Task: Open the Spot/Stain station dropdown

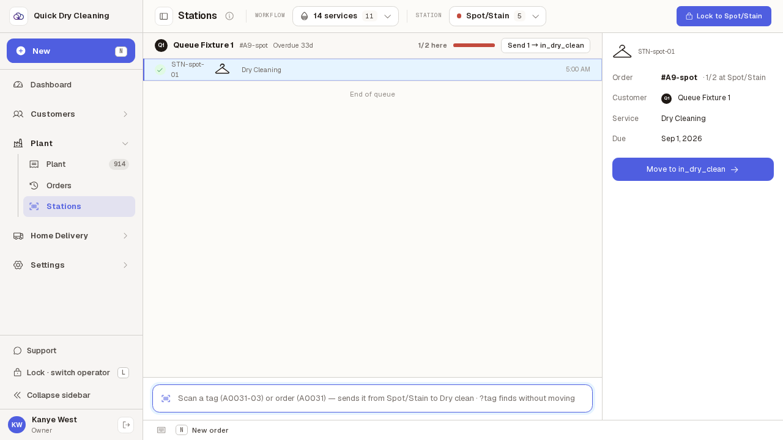Action: (x=497, y=16)
